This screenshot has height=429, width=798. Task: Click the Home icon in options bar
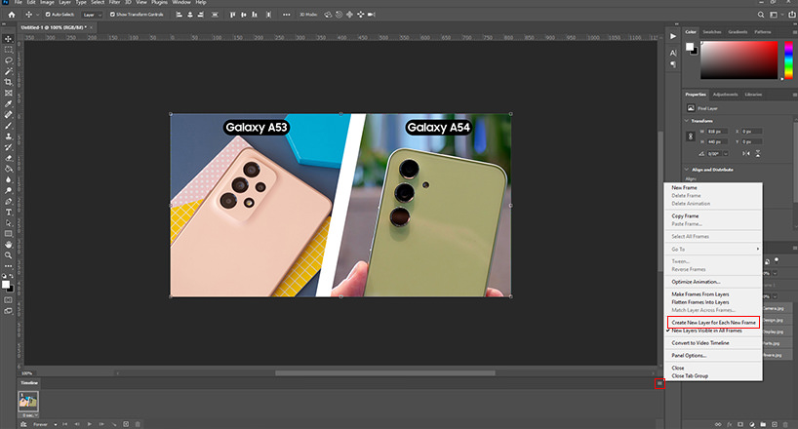(x=11, y=15)
